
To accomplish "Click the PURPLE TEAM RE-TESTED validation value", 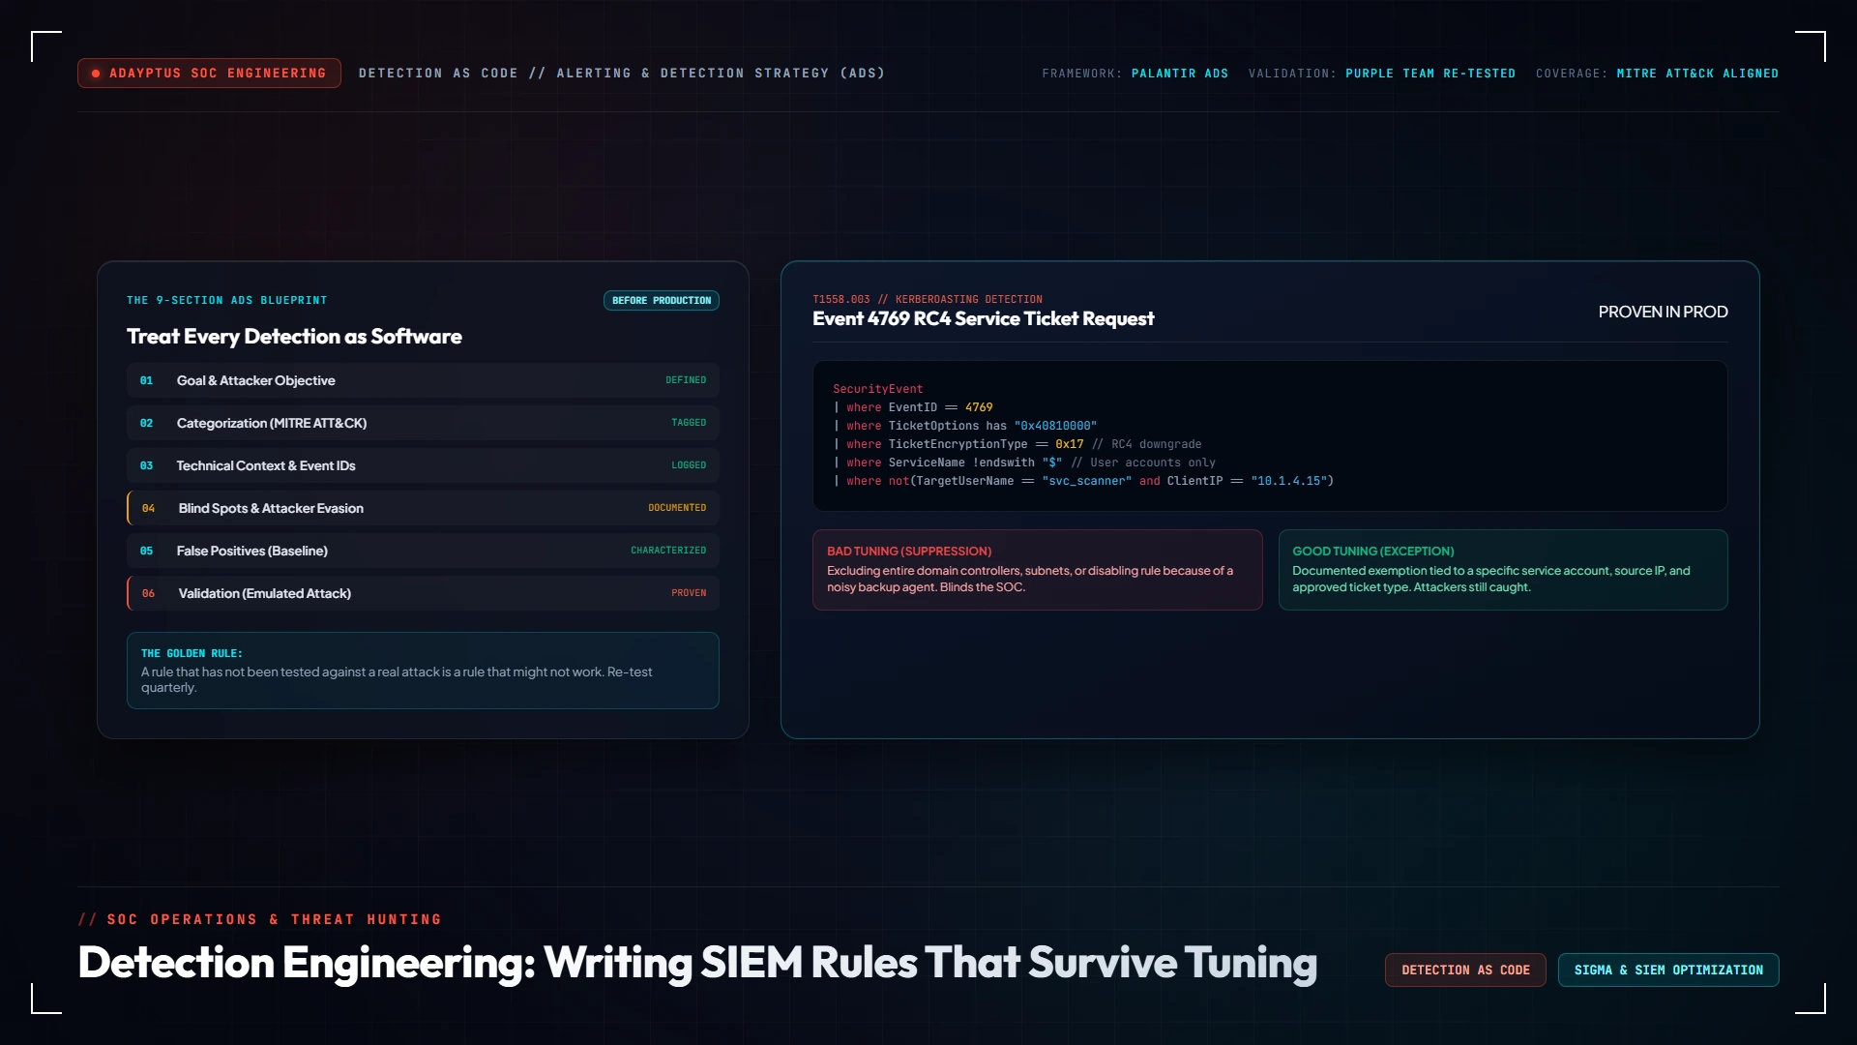I will (1430, 74).
